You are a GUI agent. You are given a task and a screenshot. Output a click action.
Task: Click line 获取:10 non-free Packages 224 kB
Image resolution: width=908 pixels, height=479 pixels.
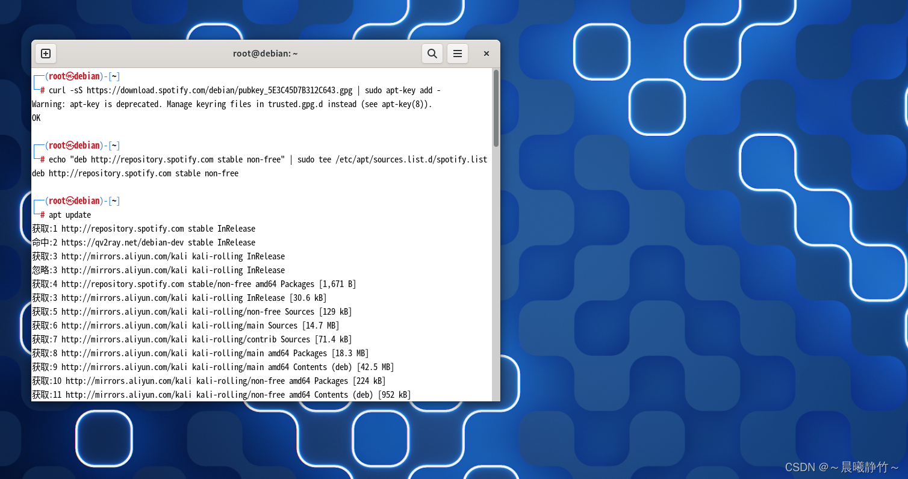(x=209, y=381)
